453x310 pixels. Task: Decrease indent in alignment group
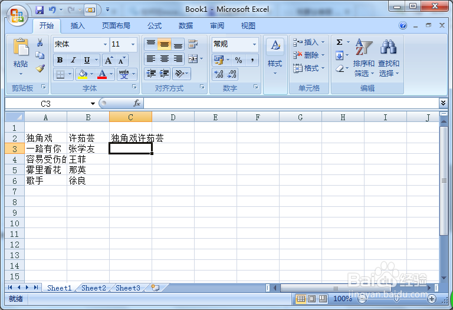[151, 74]
